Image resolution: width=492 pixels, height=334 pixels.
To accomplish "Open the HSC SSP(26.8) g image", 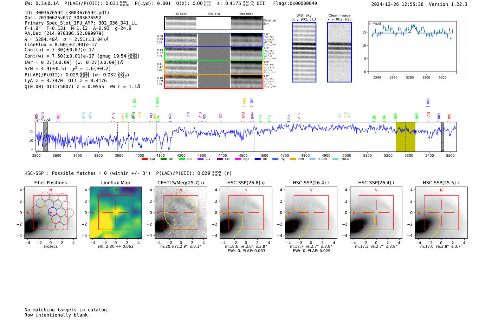I will click(x=246, y=213).
